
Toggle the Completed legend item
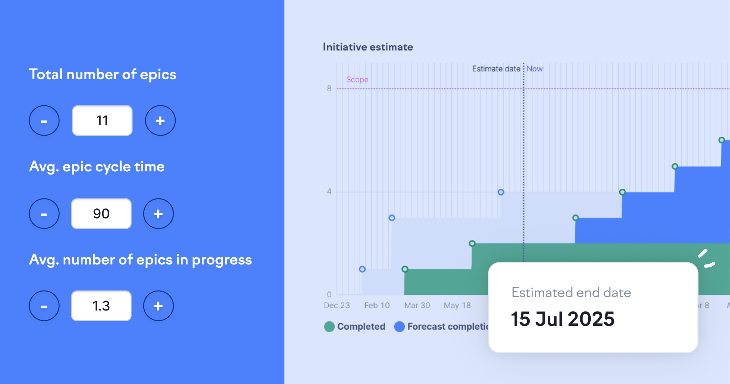(x=355, y=327)
